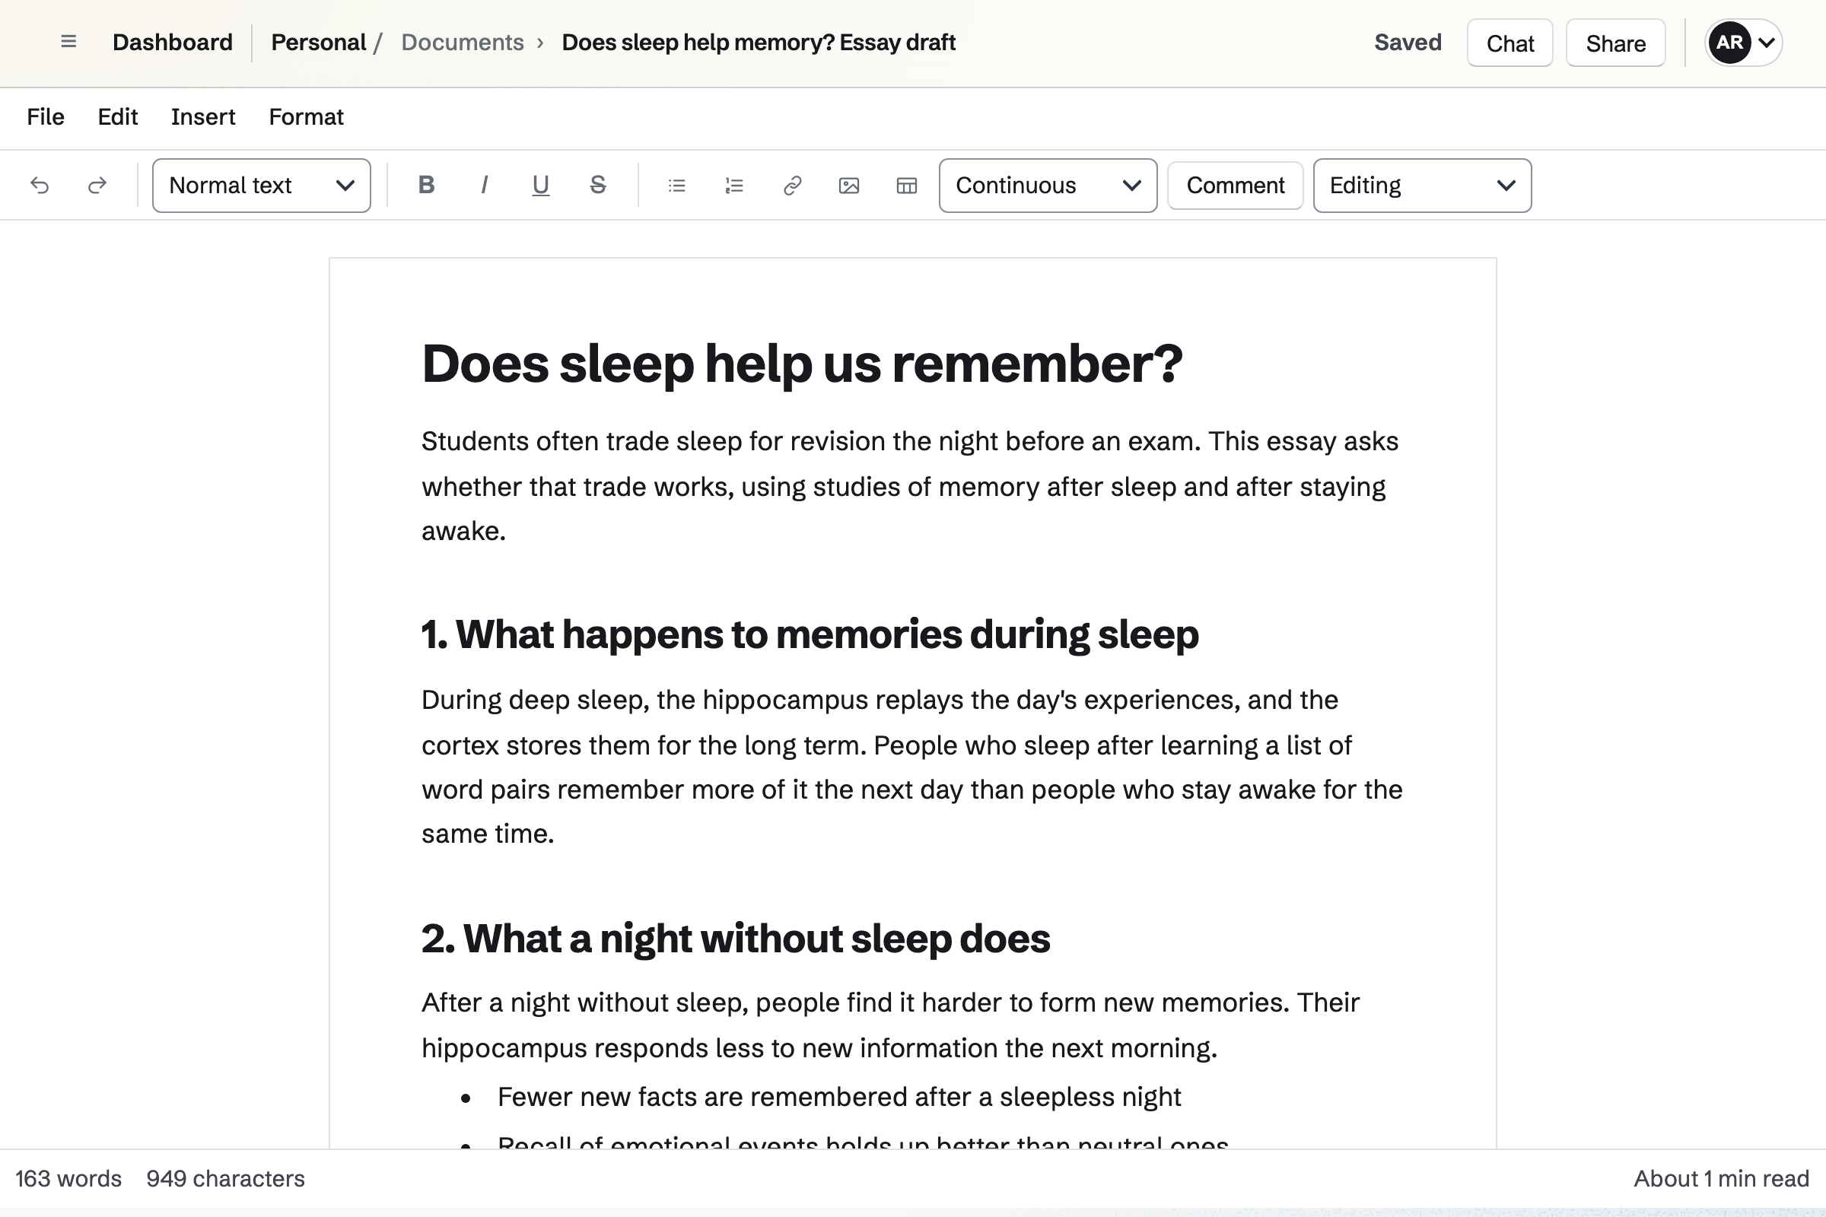
Task: Click heading "2. What a night without sleep does"
Action: point(736,939)
